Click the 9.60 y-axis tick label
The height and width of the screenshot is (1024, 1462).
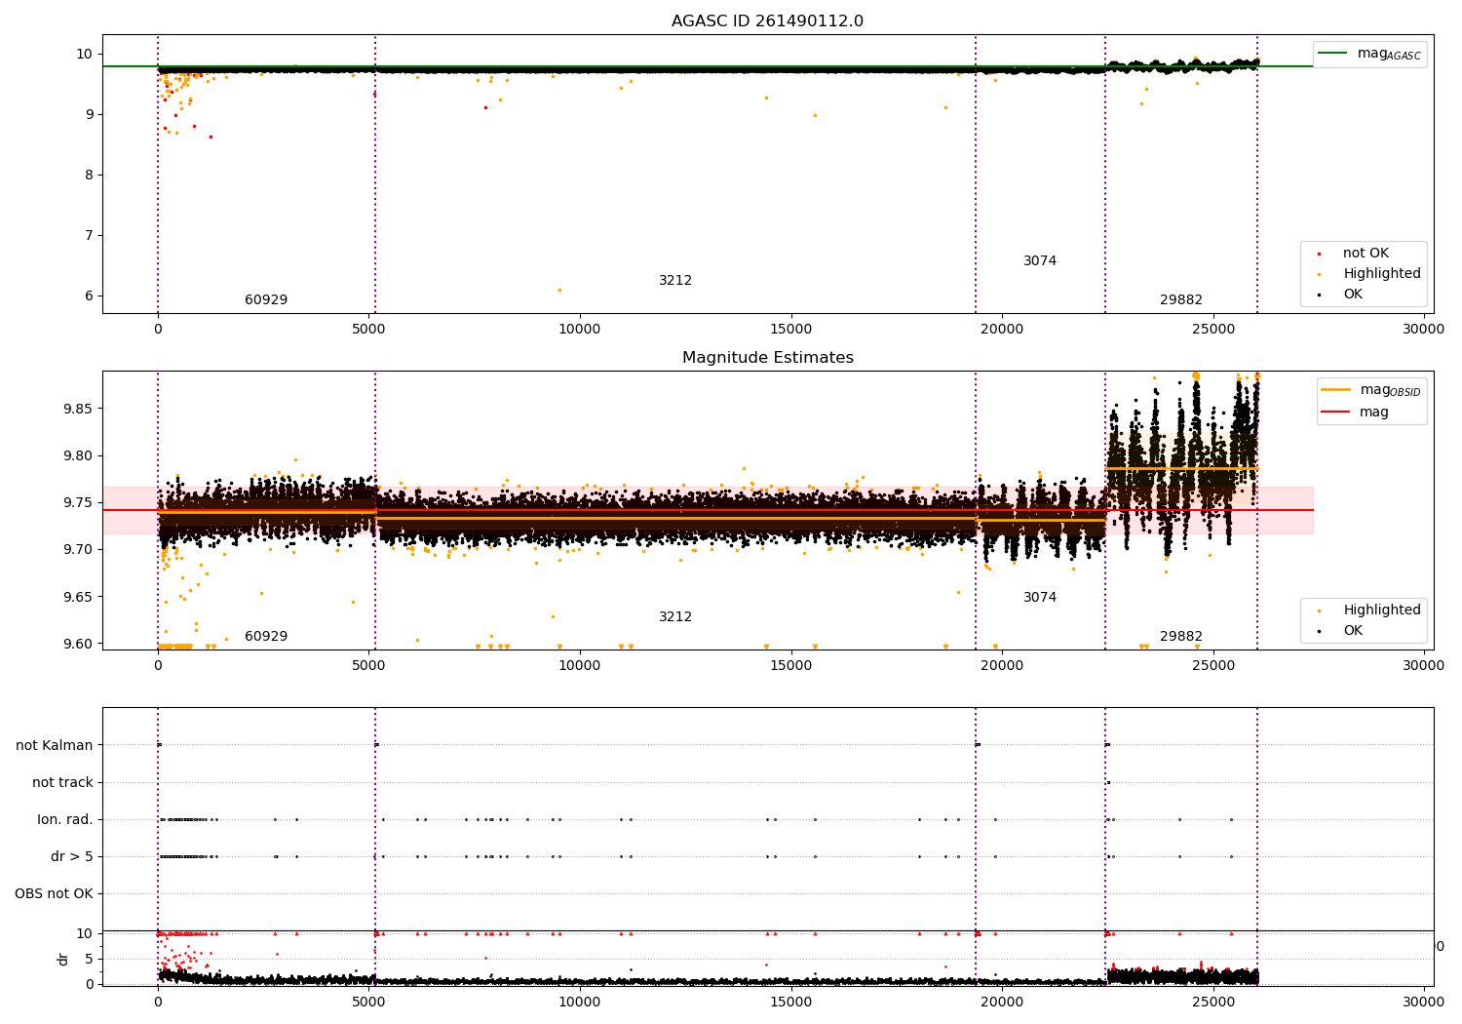(77, 644)
